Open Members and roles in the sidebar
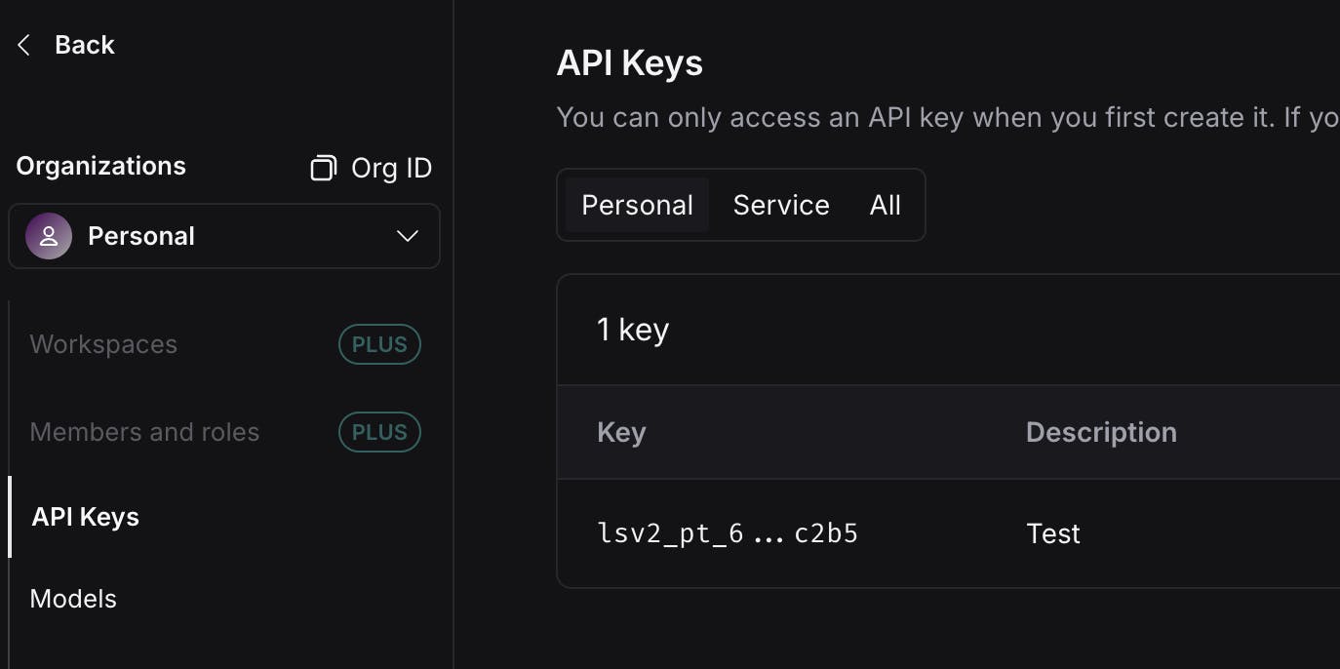The image size is (1340, 669). coord(144,432)
